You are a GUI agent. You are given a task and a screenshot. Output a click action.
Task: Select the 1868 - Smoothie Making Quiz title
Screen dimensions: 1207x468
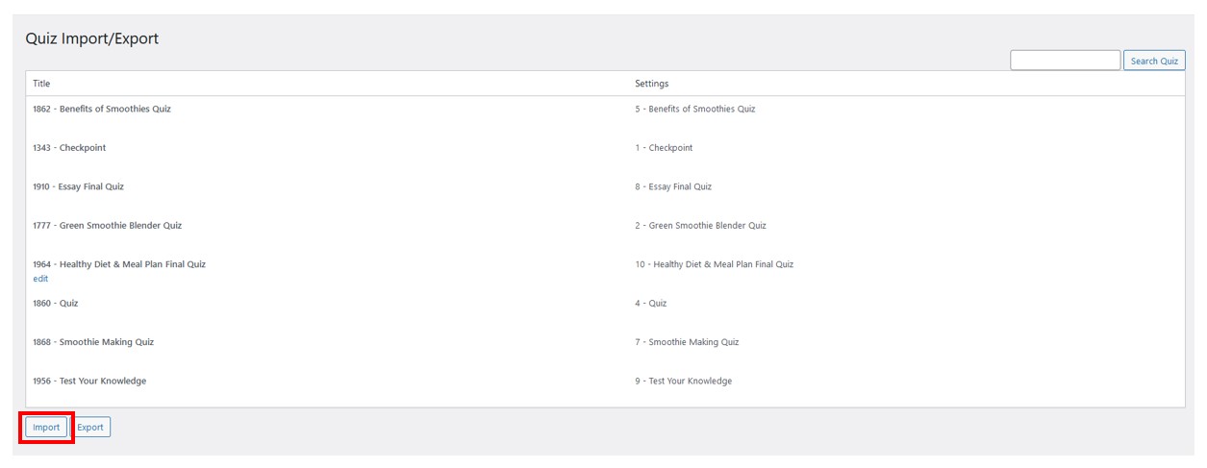[93, 342]
